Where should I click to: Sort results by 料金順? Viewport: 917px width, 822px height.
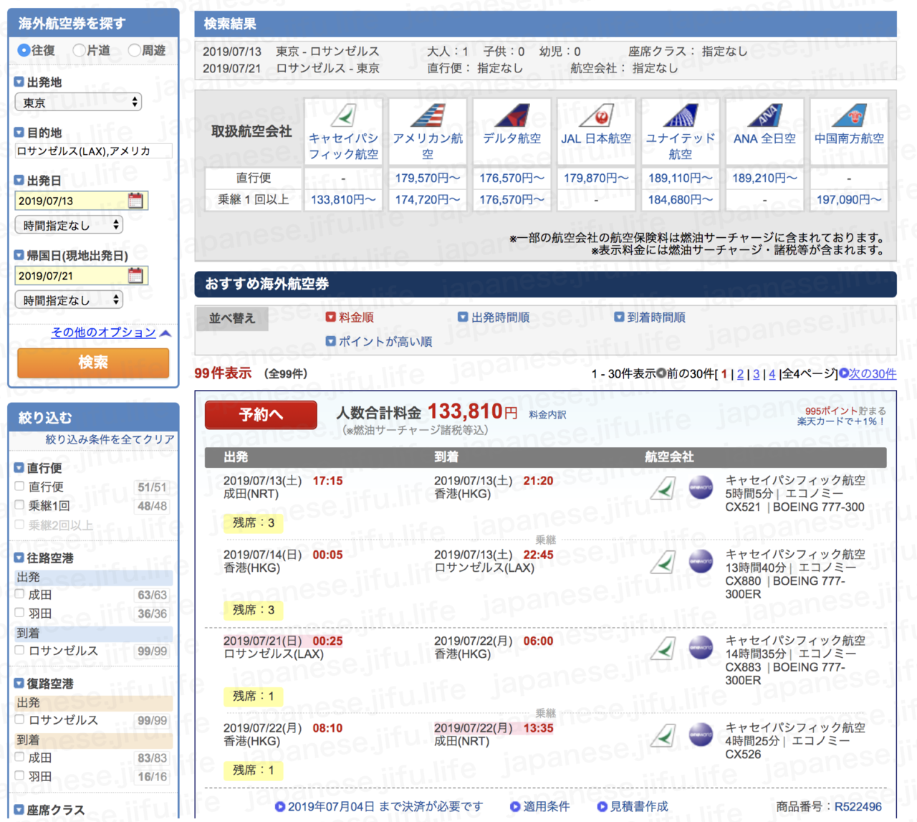350,317
